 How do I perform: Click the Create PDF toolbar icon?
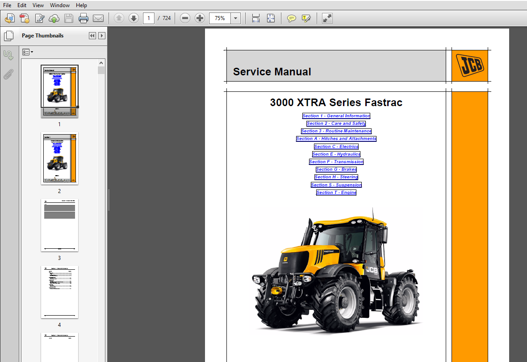[x=25, y=18]
